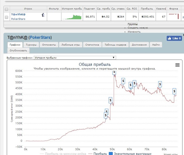Open the Выбранные графики dropdown
This screenshot has height=155, width=184.
pos(75,58)
